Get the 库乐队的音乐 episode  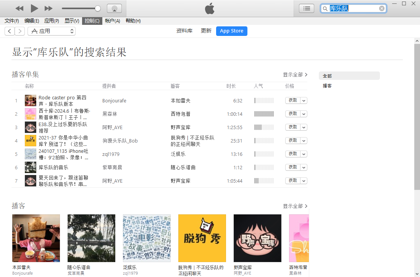(x=293, y=168)
